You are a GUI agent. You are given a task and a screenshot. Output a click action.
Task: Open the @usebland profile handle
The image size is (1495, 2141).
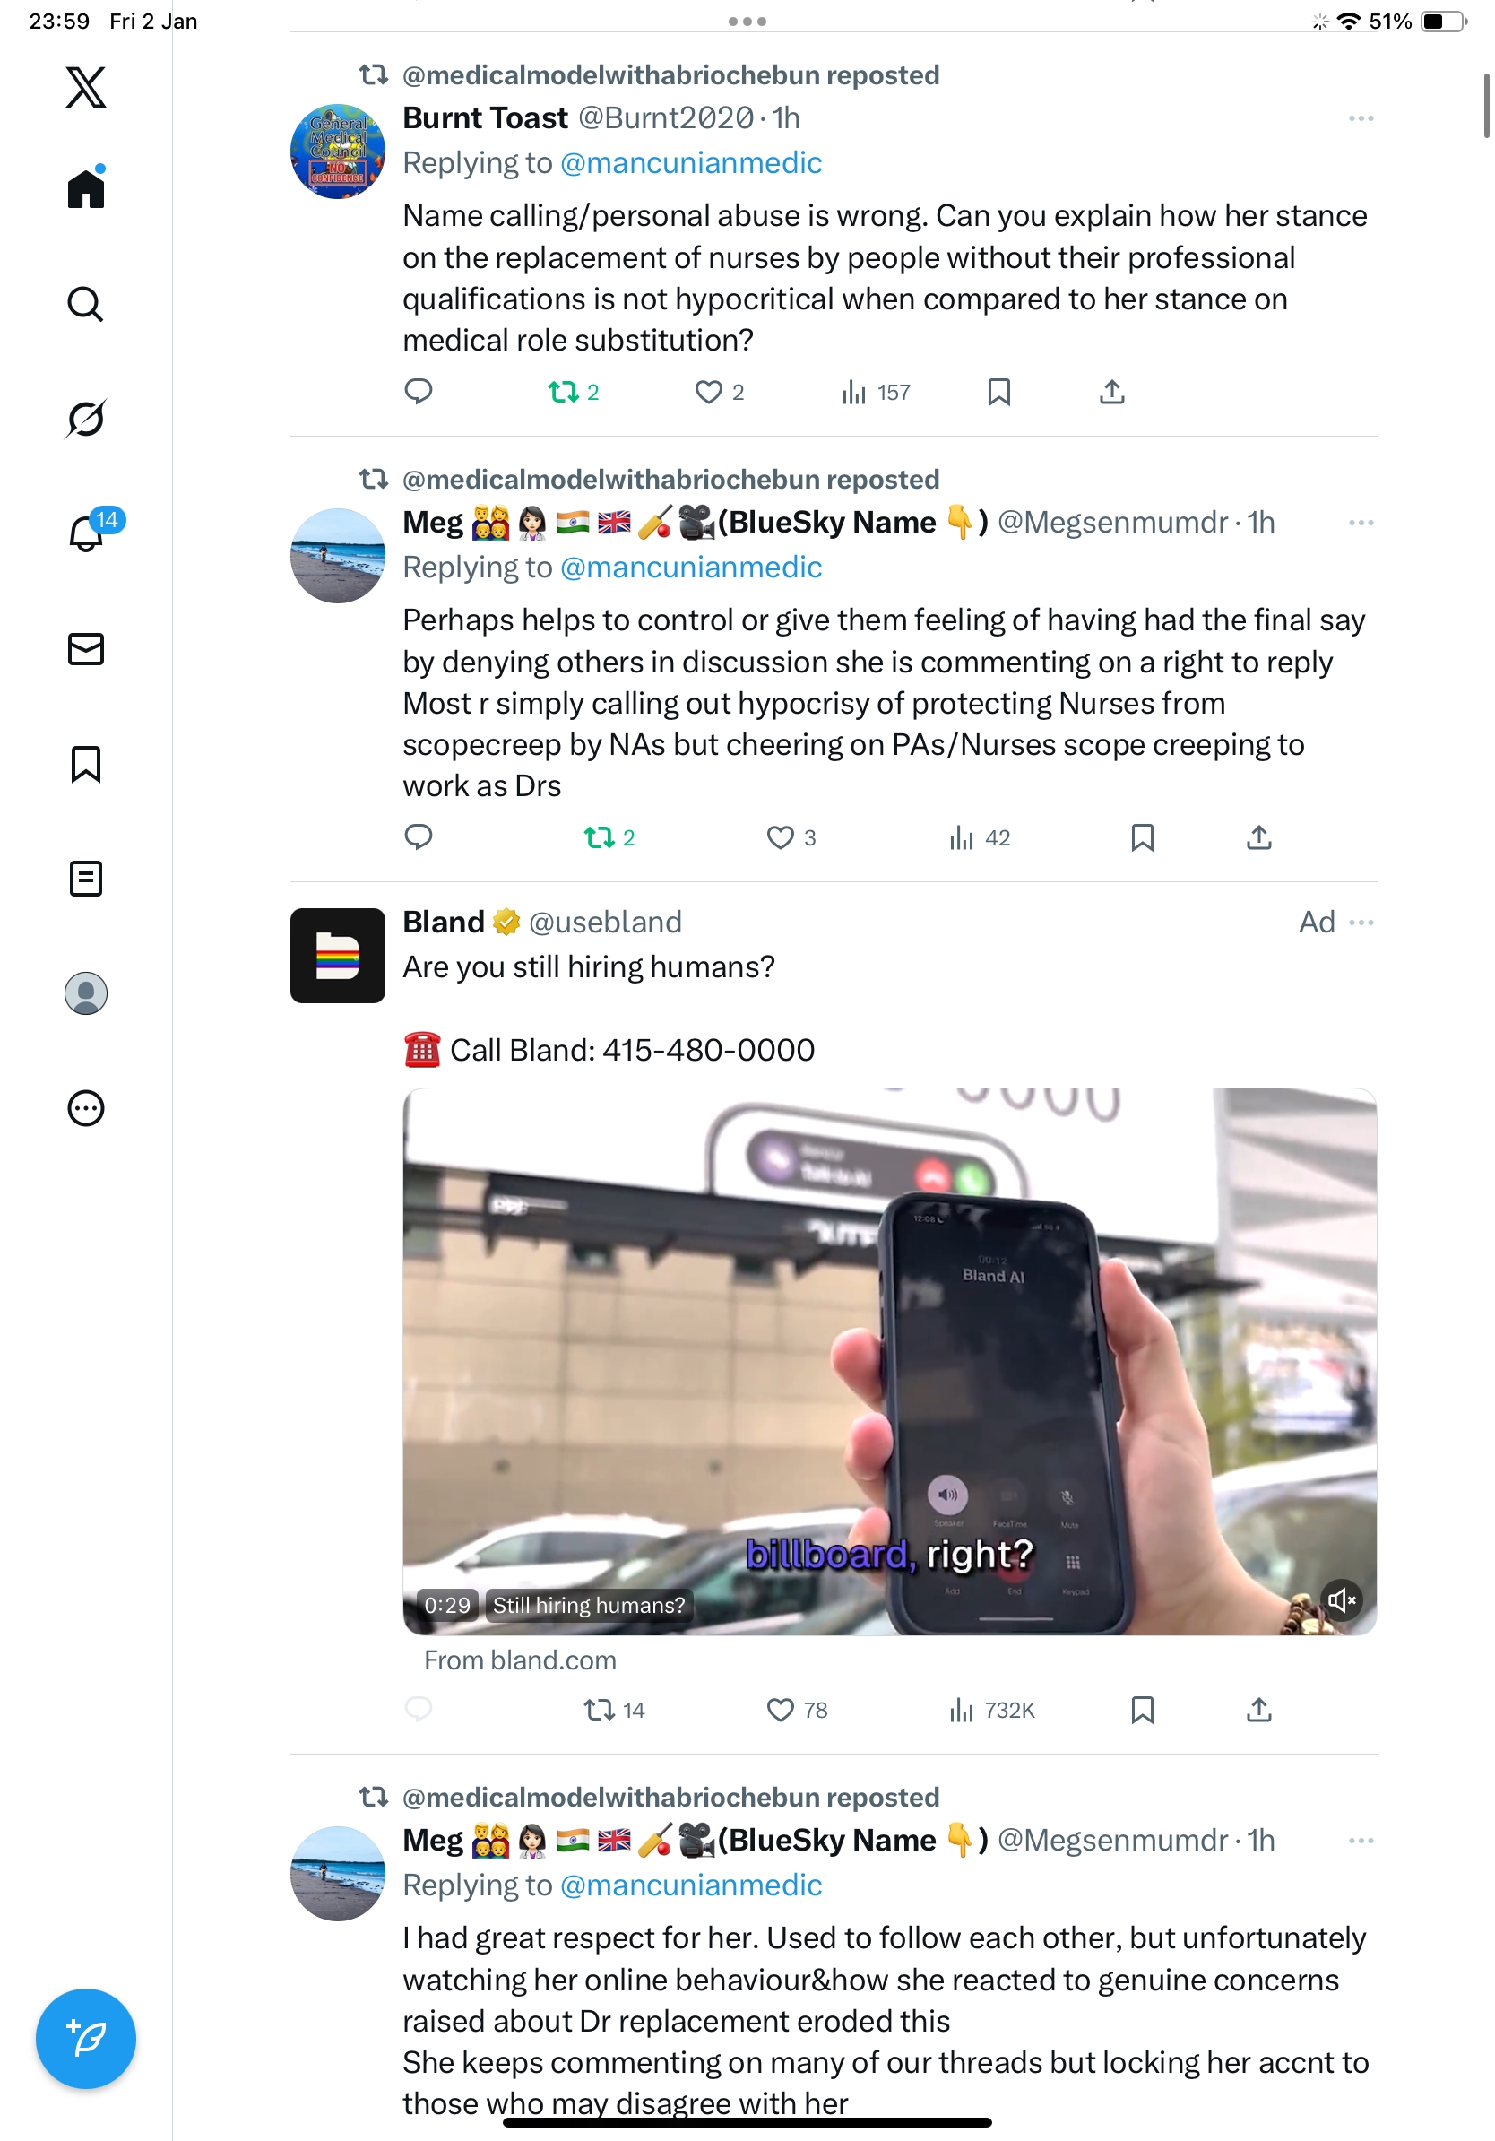coord(605,923)
